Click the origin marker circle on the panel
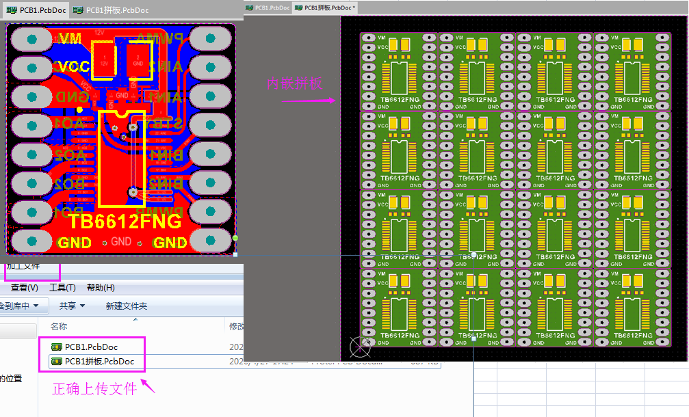The image size is (689, 417). click(360, 347)
